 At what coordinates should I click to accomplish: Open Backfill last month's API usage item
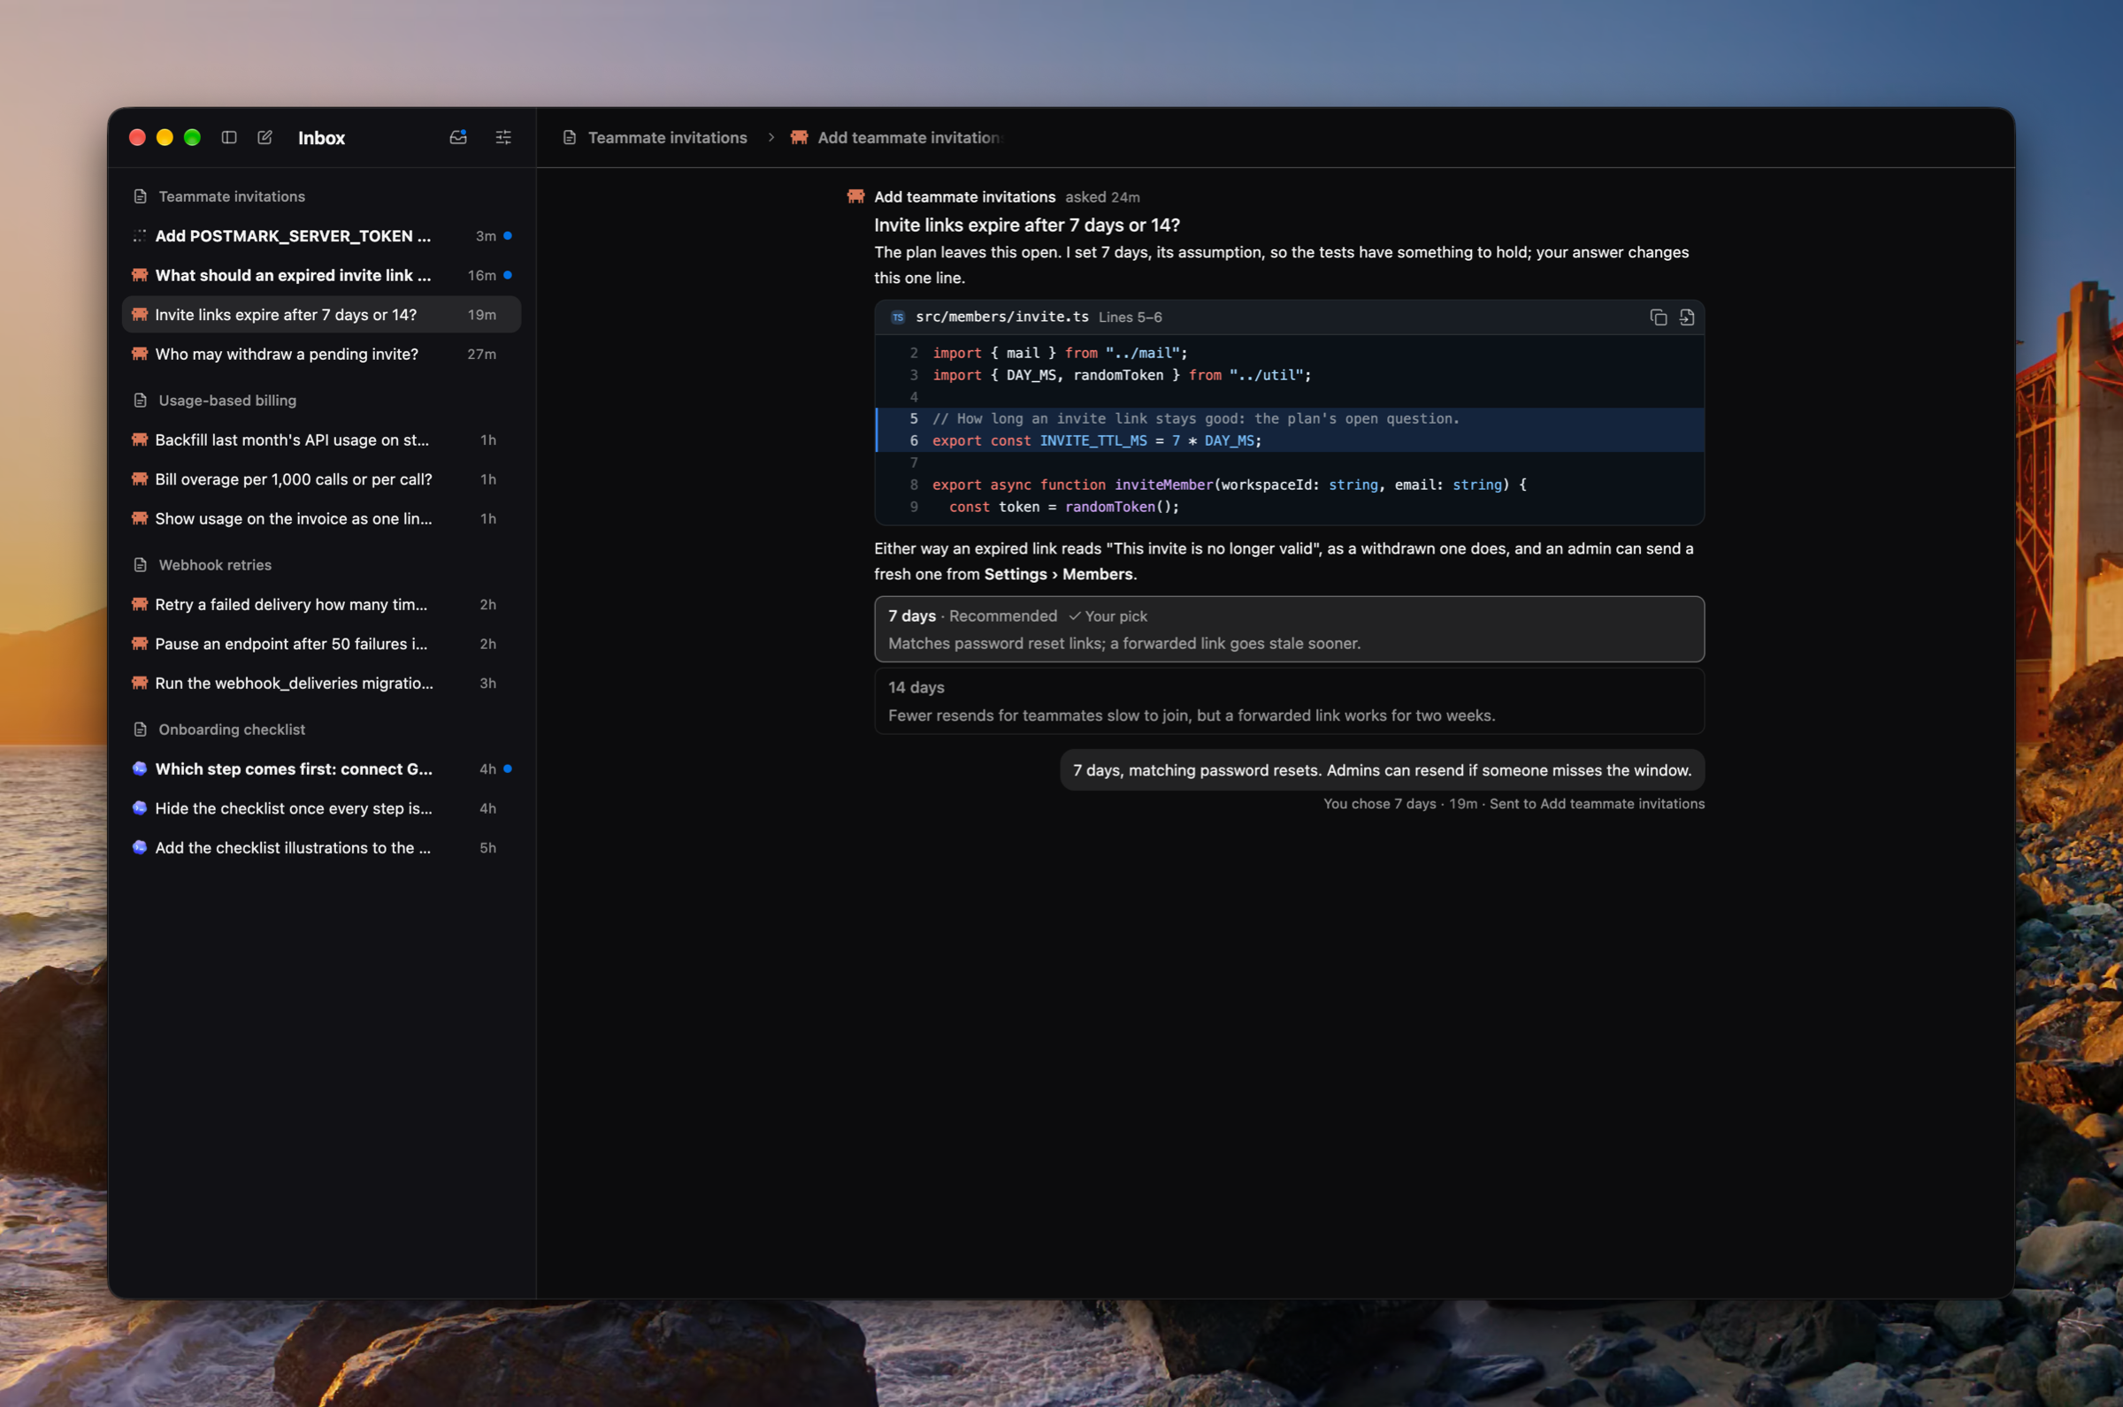321,440
